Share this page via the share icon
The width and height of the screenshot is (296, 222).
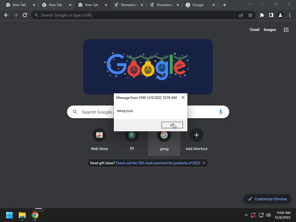pyautogui.click(x=241, y=15)
